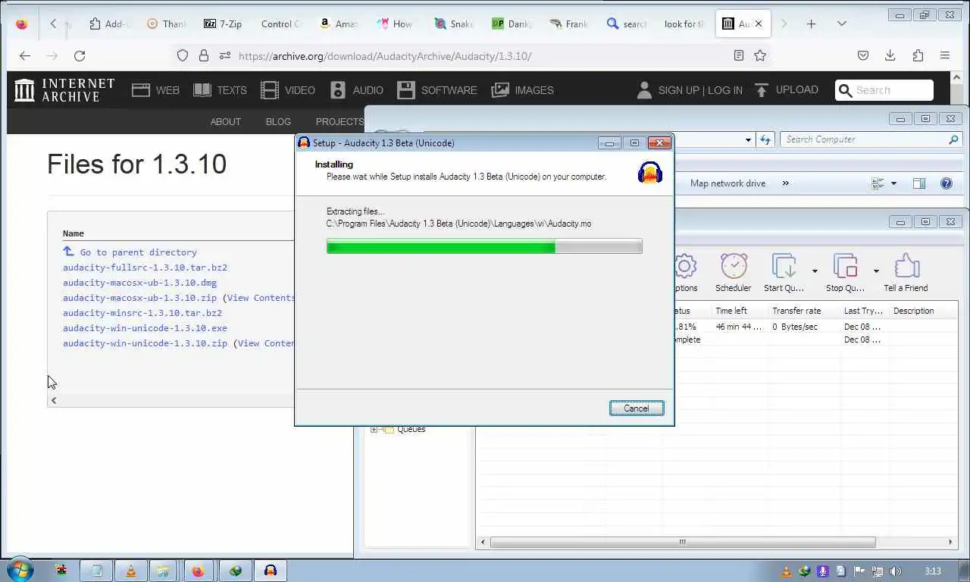Image resolution: width=970 pixels, height=582 pixels.
Task: Go back in Firefox
Action: pos(25,55)
